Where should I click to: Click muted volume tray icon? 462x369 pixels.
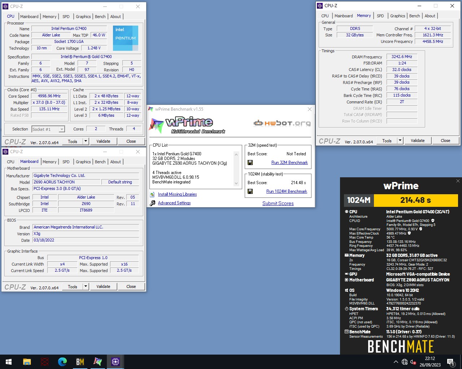coord(414,362)
